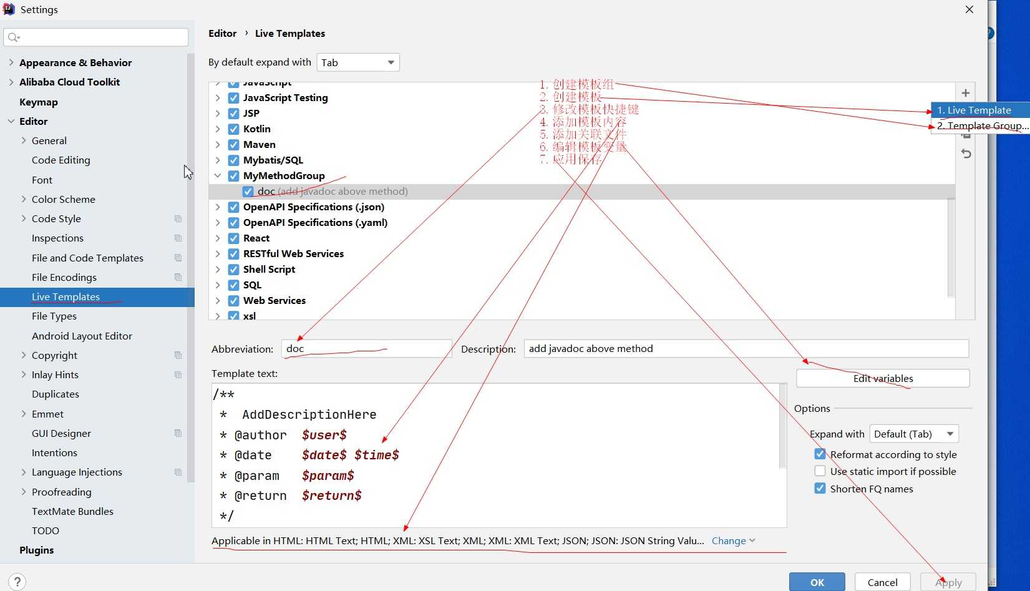The image size is (1030, 591).
Task: Click the IntelliJ icon in the title bar
Action: [x=9, y=9]
